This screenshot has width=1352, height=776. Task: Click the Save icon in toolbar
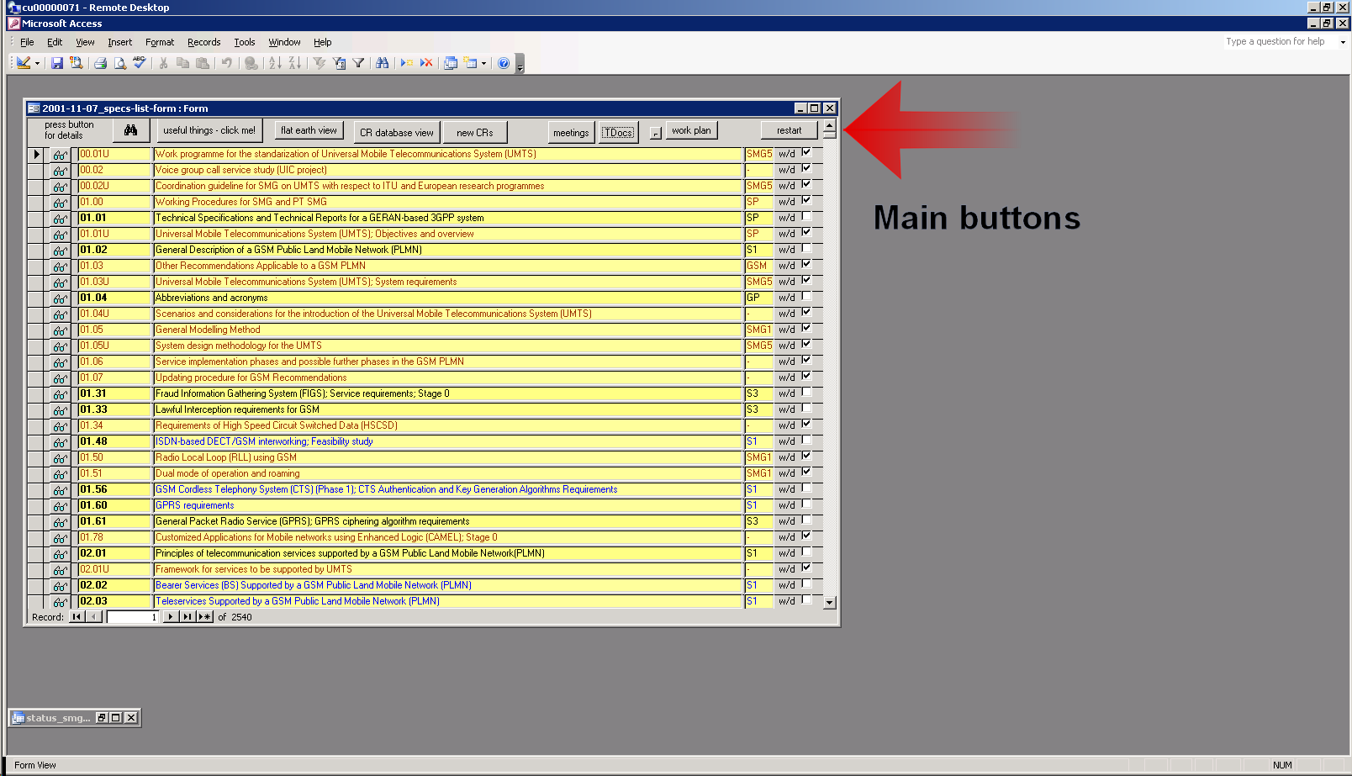(x=57, y=63)
